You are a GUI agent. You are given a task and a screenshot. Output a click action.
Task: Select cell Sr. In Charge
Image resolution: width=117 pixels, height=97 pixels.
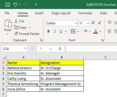(x=62, y=68)
